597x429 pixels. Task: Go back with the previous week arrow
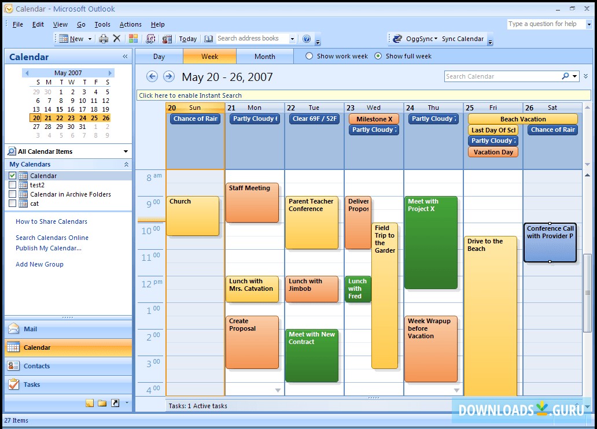(x=152, y=76)
